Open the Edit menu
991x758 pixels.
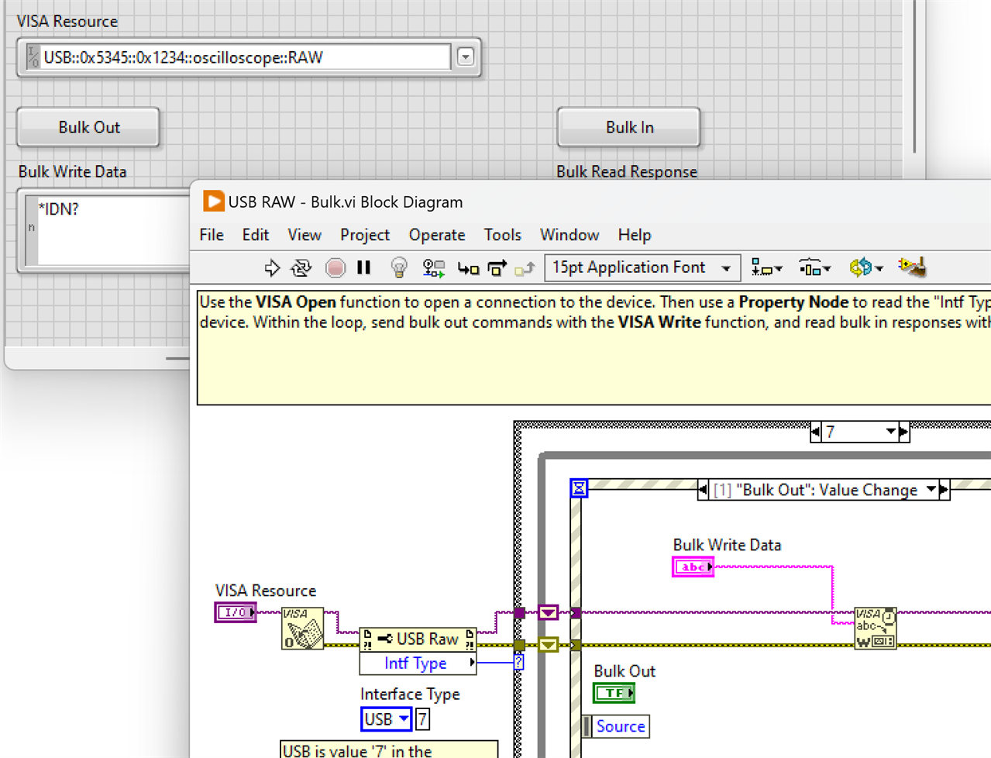pos(255,235)
